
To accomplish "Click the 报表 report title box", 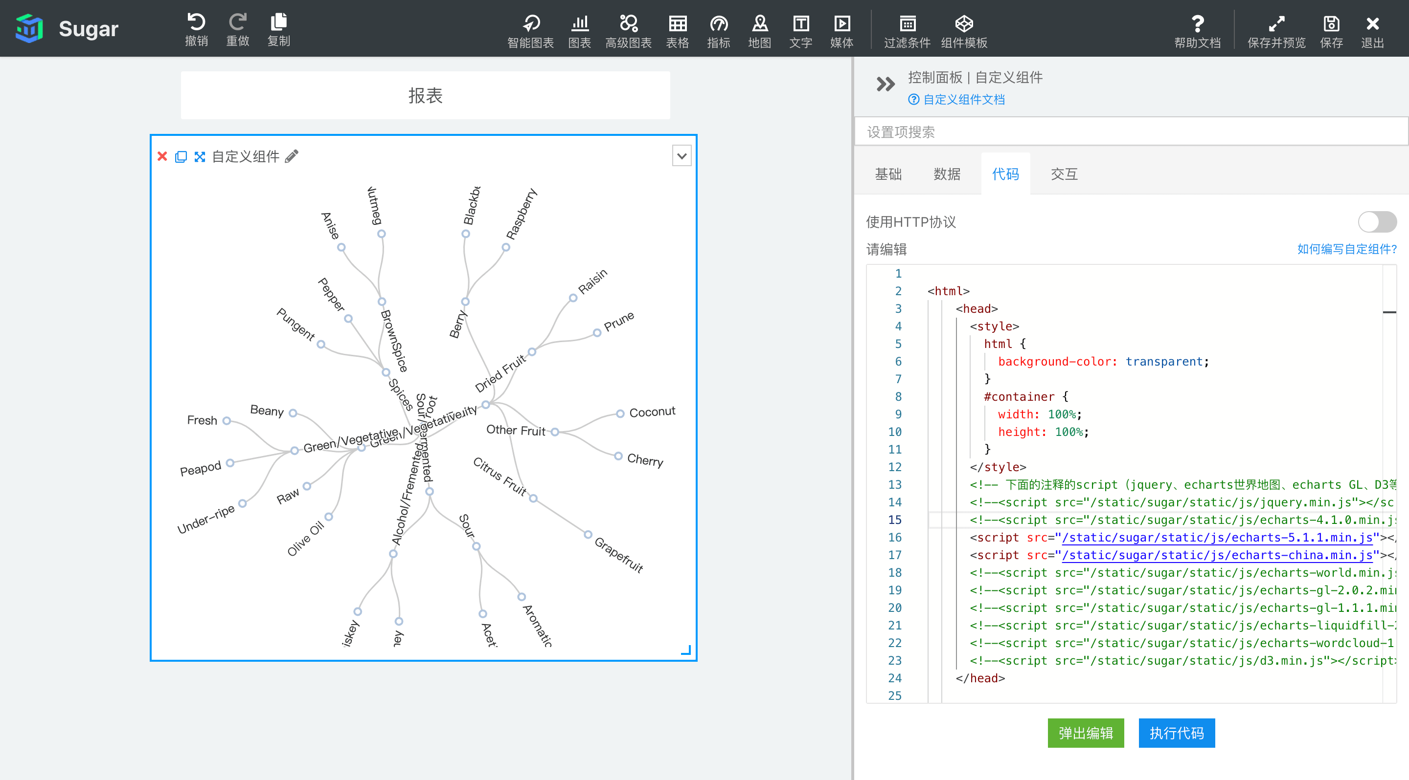I will 425,95.
